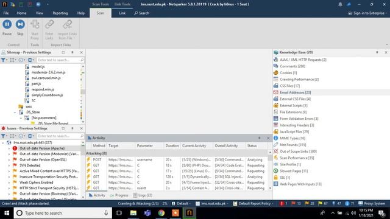Open the Scan Performance entry

pos(297,158)
